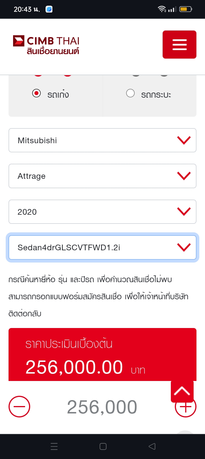Open the Attrage model dropdown

(102, 176)
